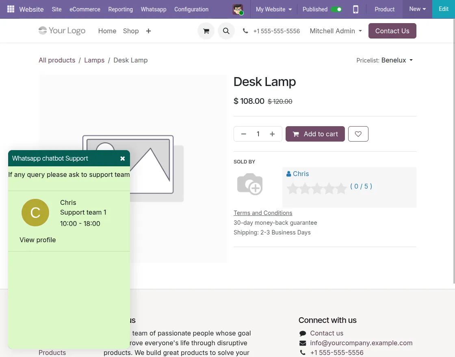Viewport: 455px width, 357px height.
Task: Click footer Contact us link
Action: pyautogui.click(x=327, y=333)
